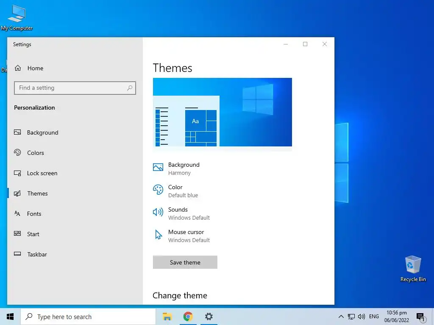
Task: Click the Type here to search box
Action: (x=88, y=317)
